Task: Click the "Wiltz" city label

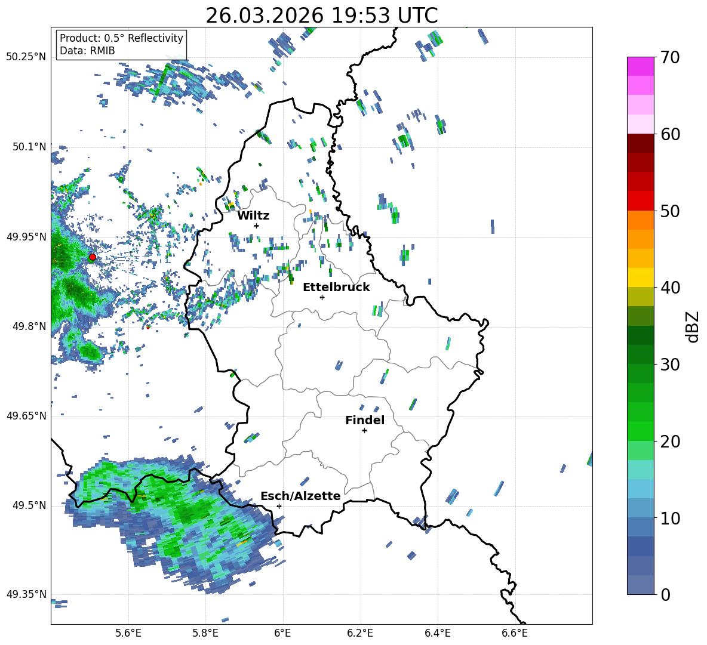Action: (253, 216)
